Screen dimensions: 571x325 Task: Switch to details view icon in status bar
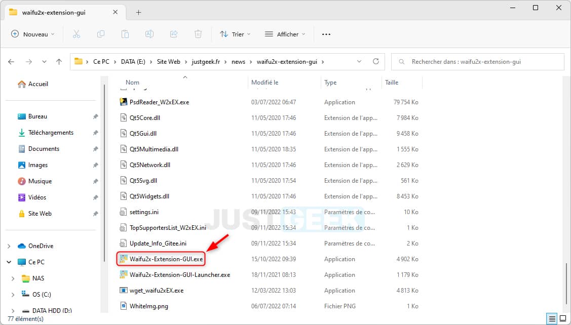tap(552, 319)
